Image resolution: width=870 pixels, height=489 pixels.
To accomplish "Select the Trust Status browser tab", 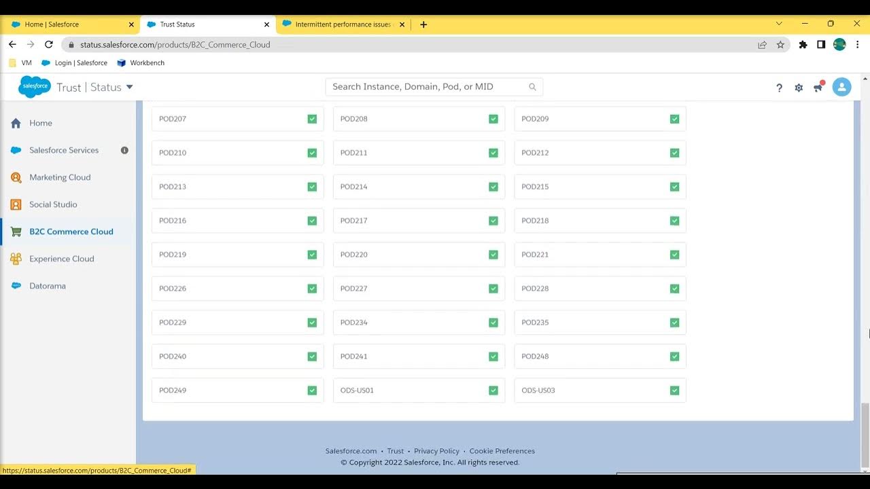I will 207,24.
